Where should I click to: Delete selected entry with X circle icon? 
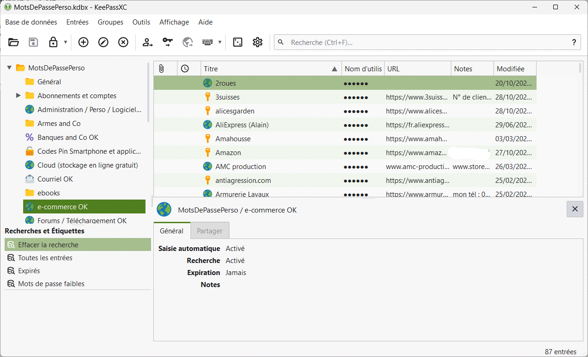pos(123,43)
